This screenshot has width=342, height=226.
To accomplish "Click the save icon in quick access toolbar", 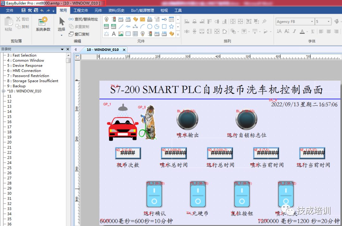I will 23,10.
